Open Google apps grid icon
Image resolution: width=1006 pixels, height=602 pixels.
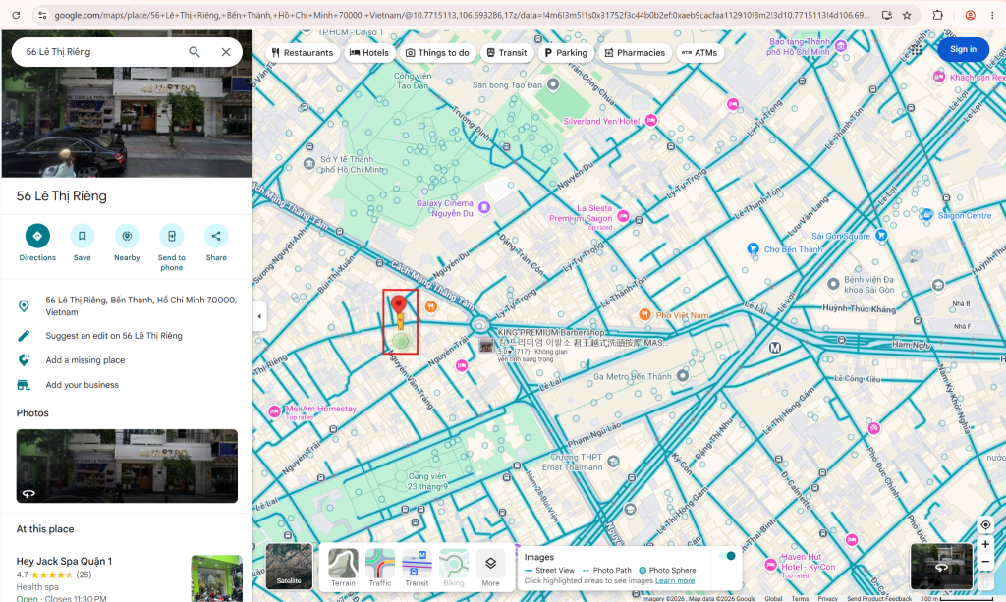pos(917,49)
